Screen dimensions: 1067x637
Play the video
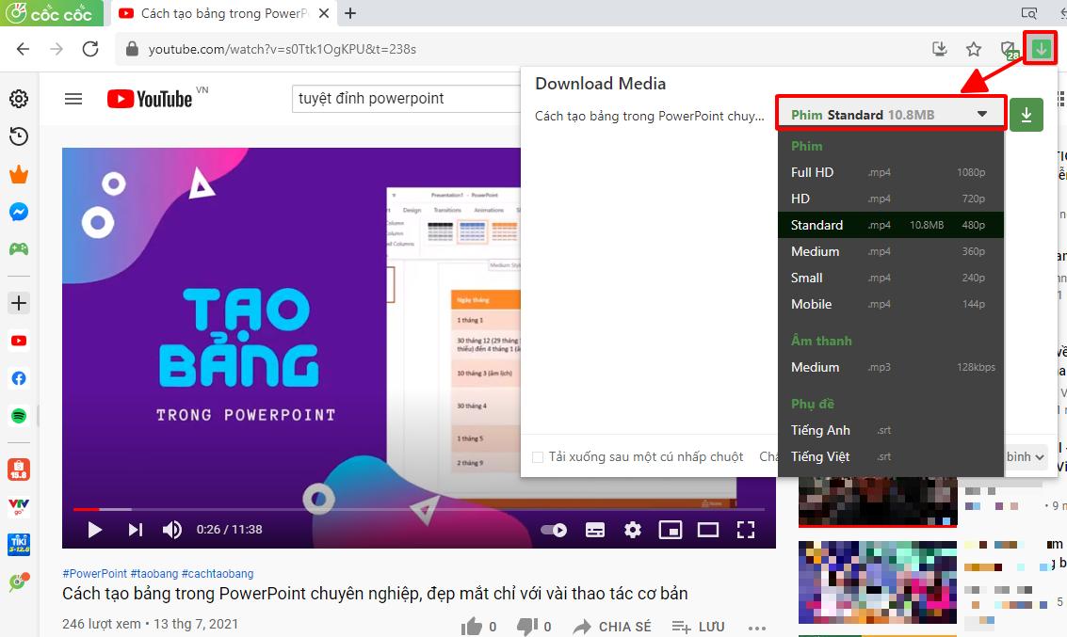click(94, 530)
